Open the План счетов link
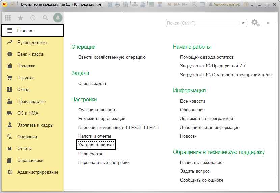The image size is (280, 193). [90, 154]
